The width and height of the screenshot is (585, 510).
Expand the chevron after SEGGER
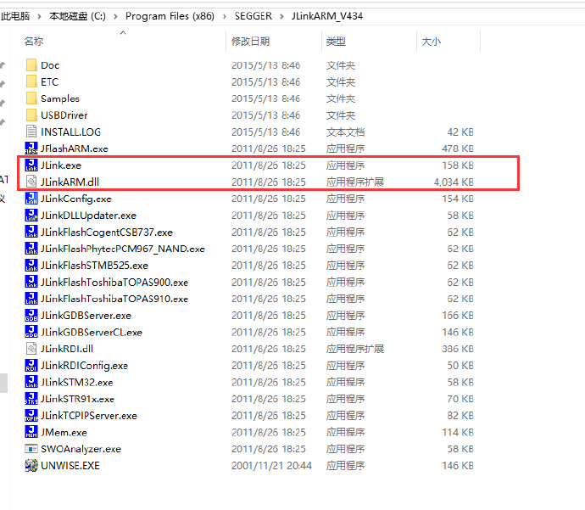tap(281, 16)
